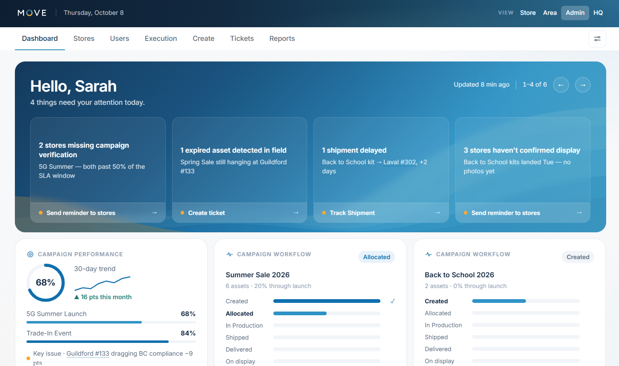Click the 68% circular progress gauge
The height and width of the screenshot is (366, 619).
45,283
